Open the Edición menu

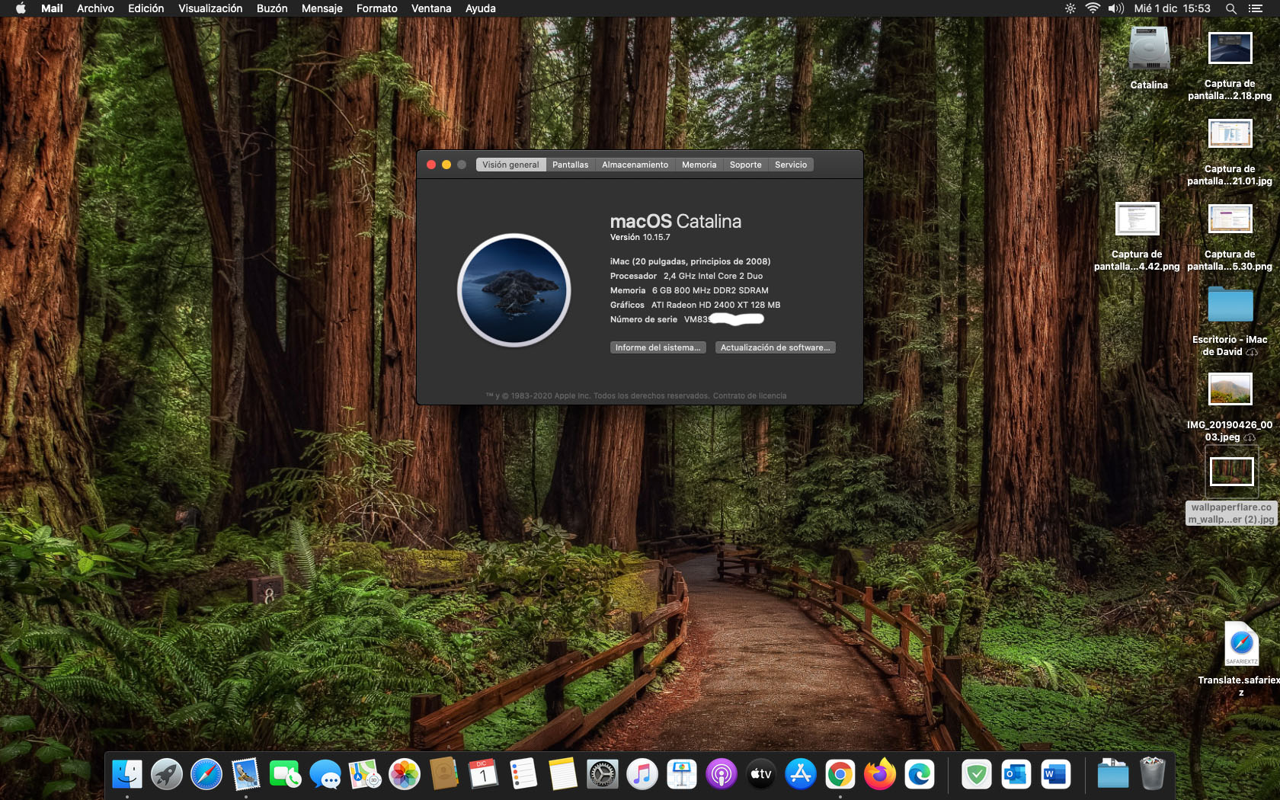(x=146, y=8)
